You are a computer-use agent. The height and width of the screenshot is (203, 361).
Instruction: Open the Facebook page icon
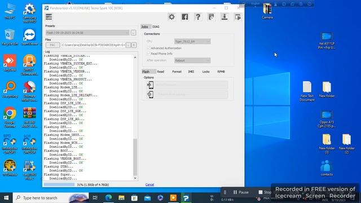pyautogui.click(x=185, y=17)
